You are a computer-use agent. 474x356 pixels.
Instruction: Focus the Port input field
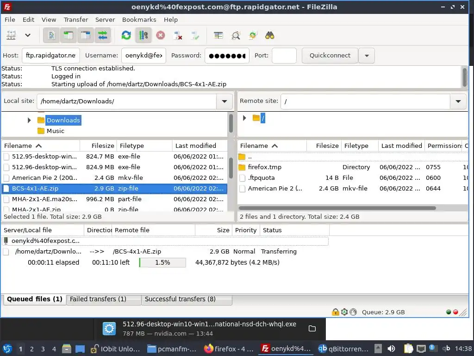click(284, 56)
